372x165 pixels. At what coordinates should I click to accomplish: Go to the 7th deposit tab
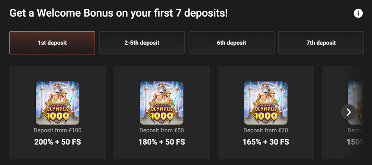point(321,43)
